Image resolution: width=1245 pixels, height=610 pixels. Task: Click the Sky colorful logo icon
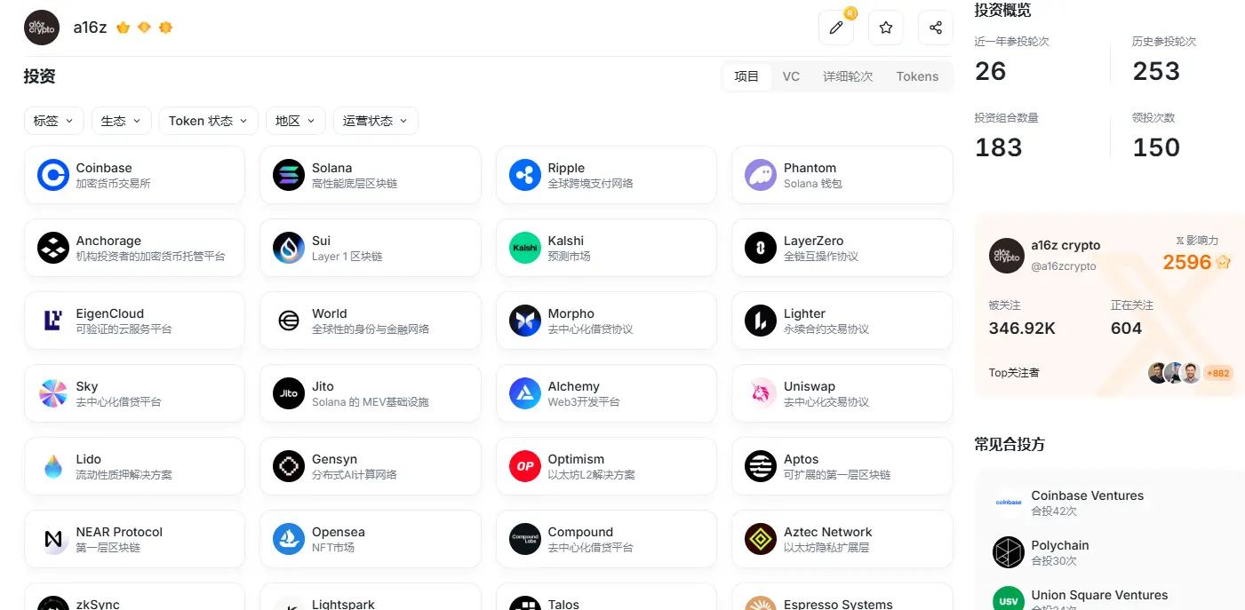(x=53, y=393)
